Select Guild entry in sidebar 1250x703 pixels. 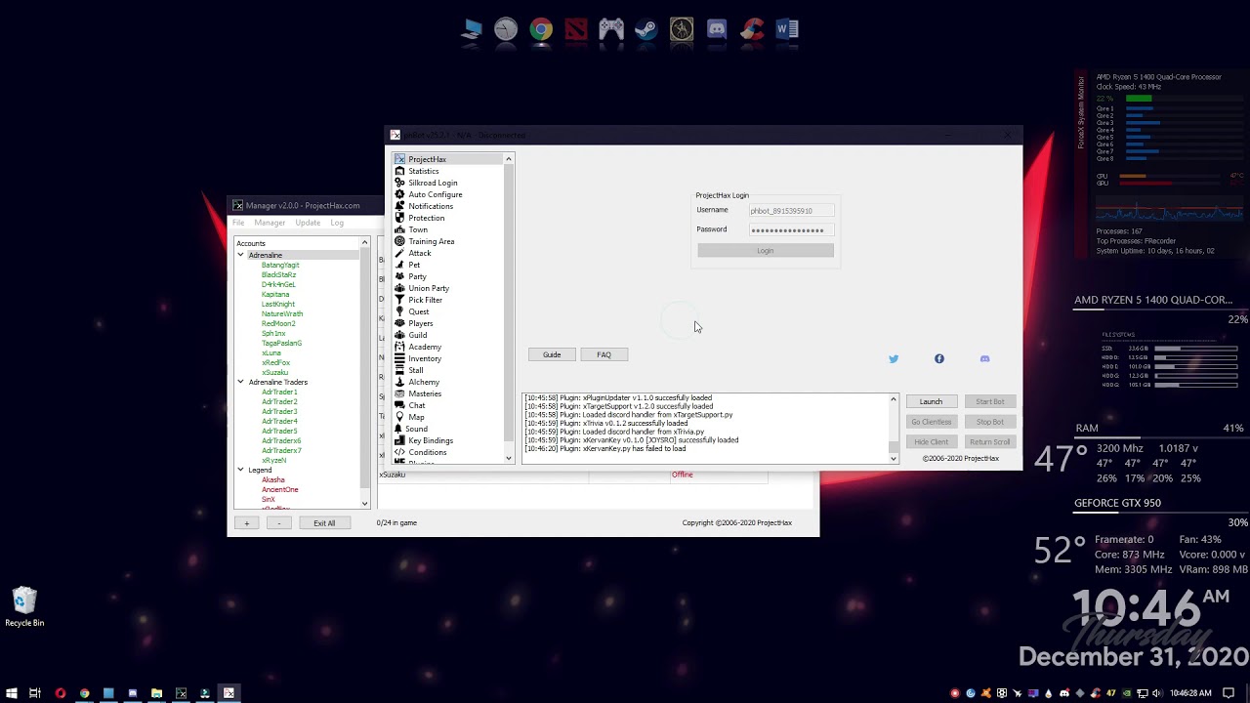pos(417,335)
